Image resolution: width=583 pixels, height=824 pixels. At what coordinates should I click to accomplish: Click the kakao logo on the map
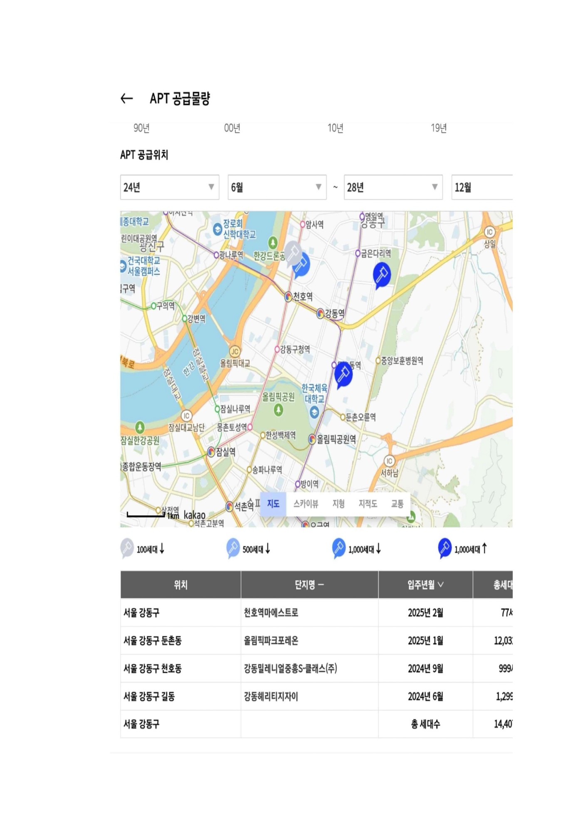pyautogui.click(x=194, y=515)
